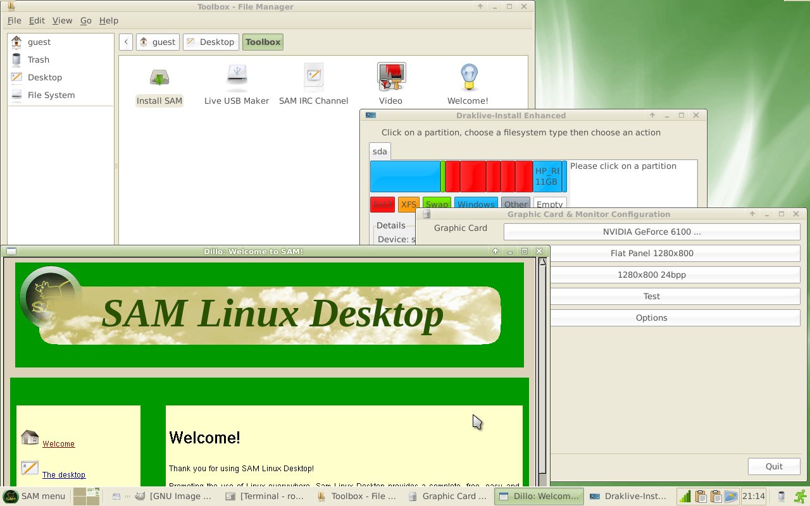The image size is (810, 506).
Task: Switch to the GNU Image taskbar entry
Action: click(174, 497)
